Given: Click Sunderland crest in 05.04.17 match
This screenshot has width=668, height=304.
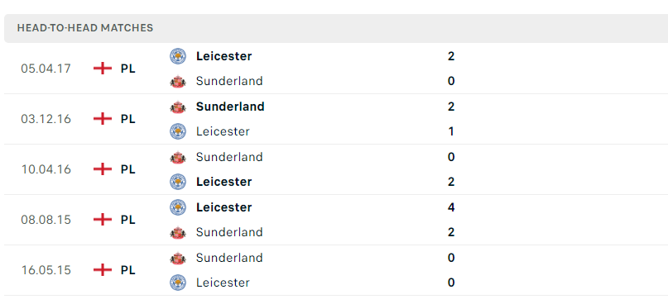Looking at the screenshot, I should 178,81.
